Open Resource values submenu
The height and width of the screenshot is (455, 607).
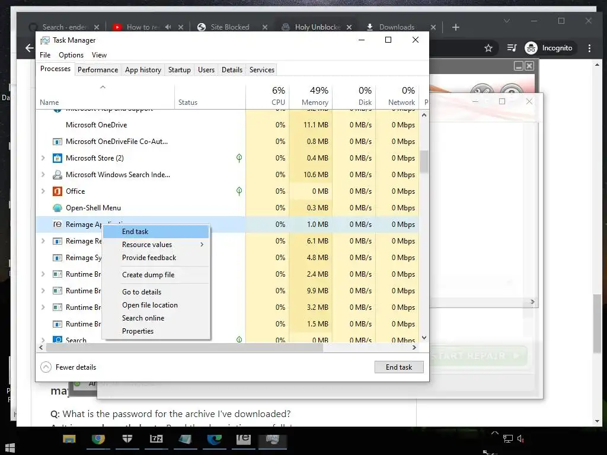coord(156,245)
